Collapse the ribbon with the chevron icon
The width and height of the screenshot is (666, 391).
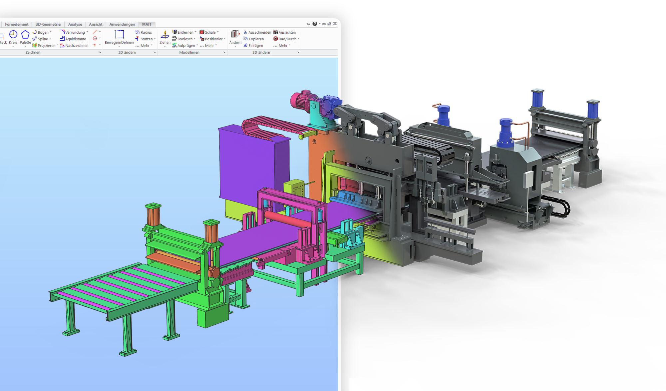click(308, 24)
